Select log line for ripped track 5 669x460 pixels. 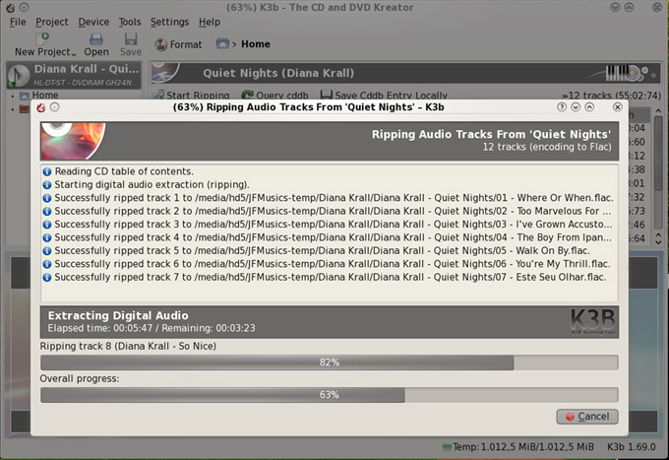[x=330, y=251]
